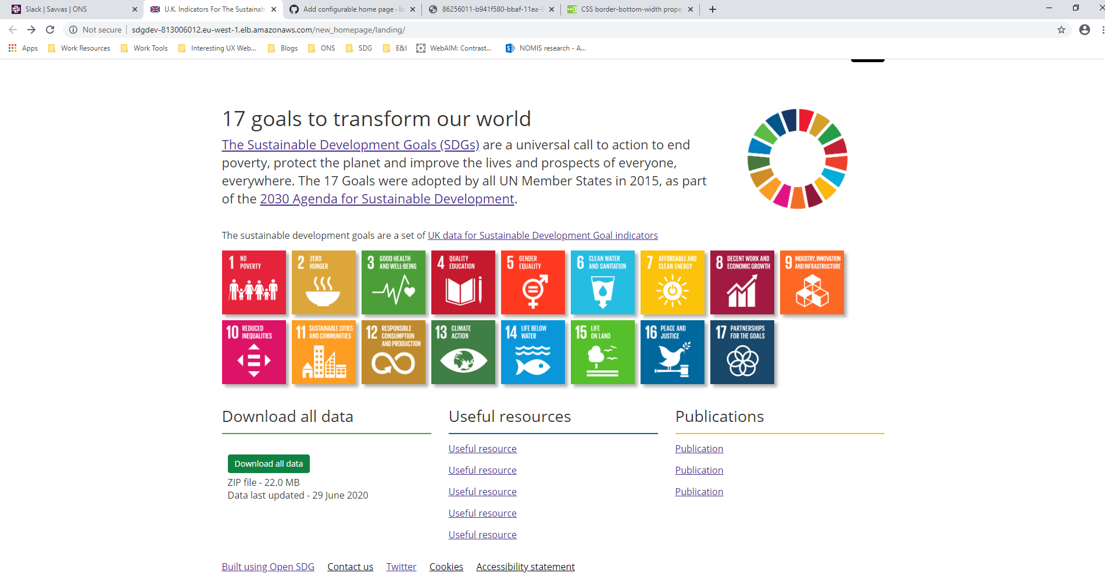Select the Climate Action goal 13 tile
This screenshot has height=580, width=1105.
[x=463, y=352]
